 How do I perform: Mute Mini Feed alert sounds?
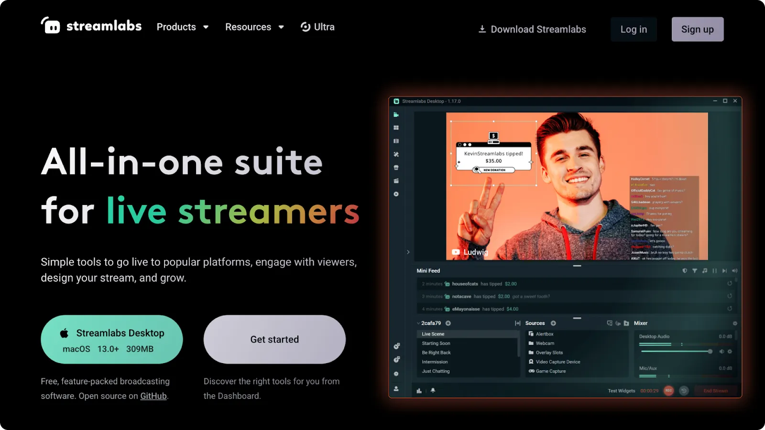click(735, 271)
